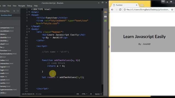Open the View menu

(14, 6)
